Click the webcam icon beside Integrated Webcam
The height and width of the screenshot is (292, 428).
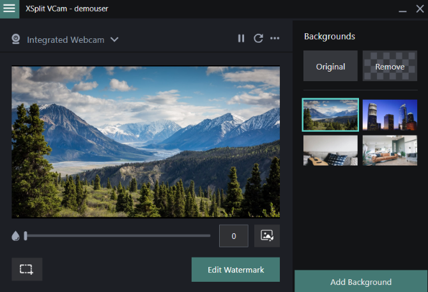point(16,39)
